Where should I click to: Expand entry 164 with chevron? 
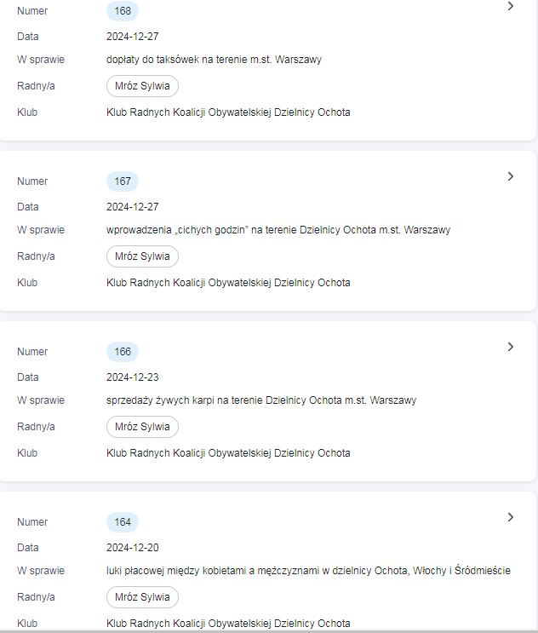tap(511, 517)
